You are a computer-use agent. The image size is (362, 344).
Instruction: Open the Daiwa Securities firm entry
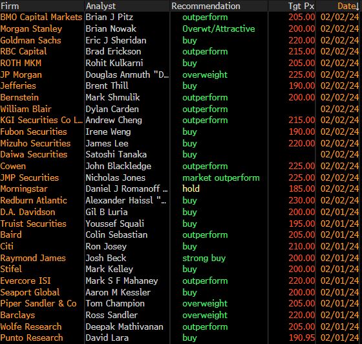(34, 154)
